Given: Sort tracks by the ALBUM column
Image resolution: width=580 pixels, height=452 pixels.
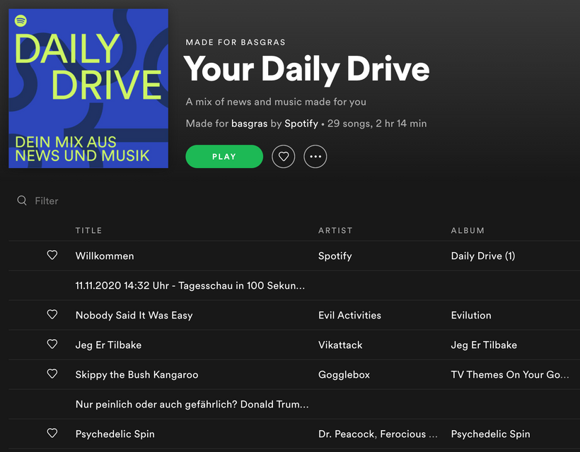Looking at the screenshot, I should tap(468, 231).
